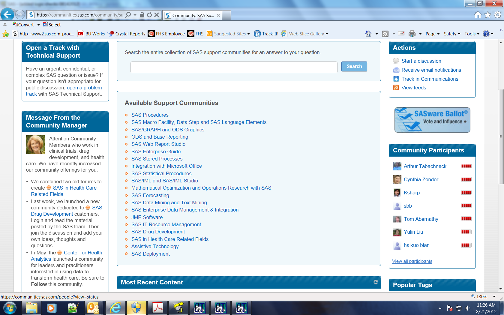
Task: Click the Read Mail envelope icon
Action: (401, 34)
